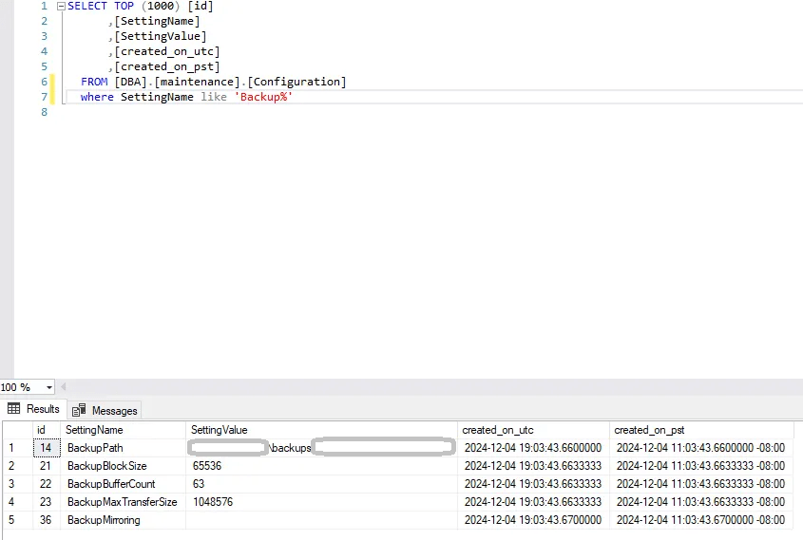Select the entire id column via its header
The width and height of the screenshot is (803, 540).
pyautogui.click(x=41, y=430)
